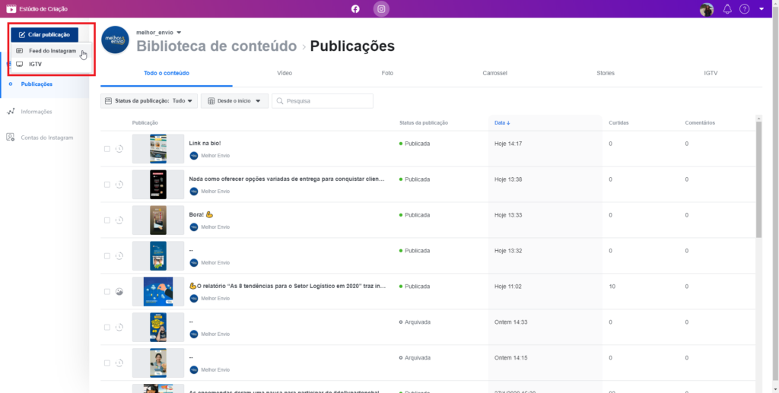
Task: Switch to the Stories tab
Action: pyautogui.click(x=606, y=73)
